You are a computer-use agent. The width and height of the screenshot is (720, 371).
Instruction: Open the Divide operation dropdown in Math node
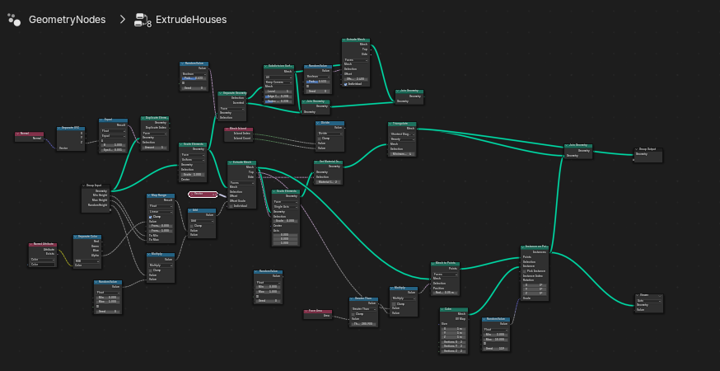(330, 132)
